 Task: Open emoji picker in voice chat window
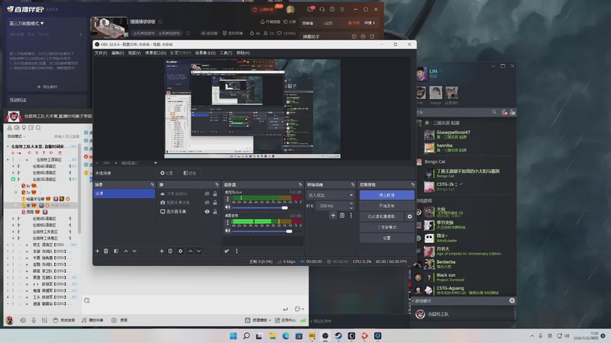click(x=299, y=309)
